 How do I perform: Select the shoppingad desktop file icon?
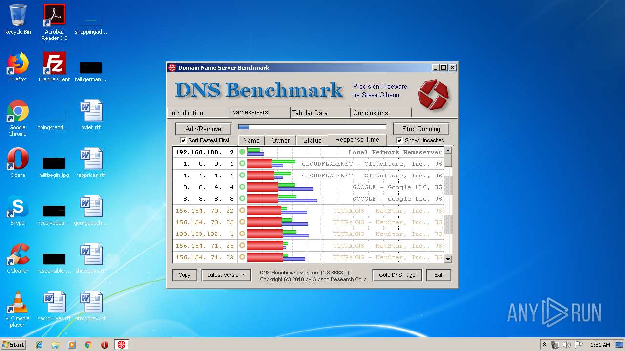pos(91,24)
